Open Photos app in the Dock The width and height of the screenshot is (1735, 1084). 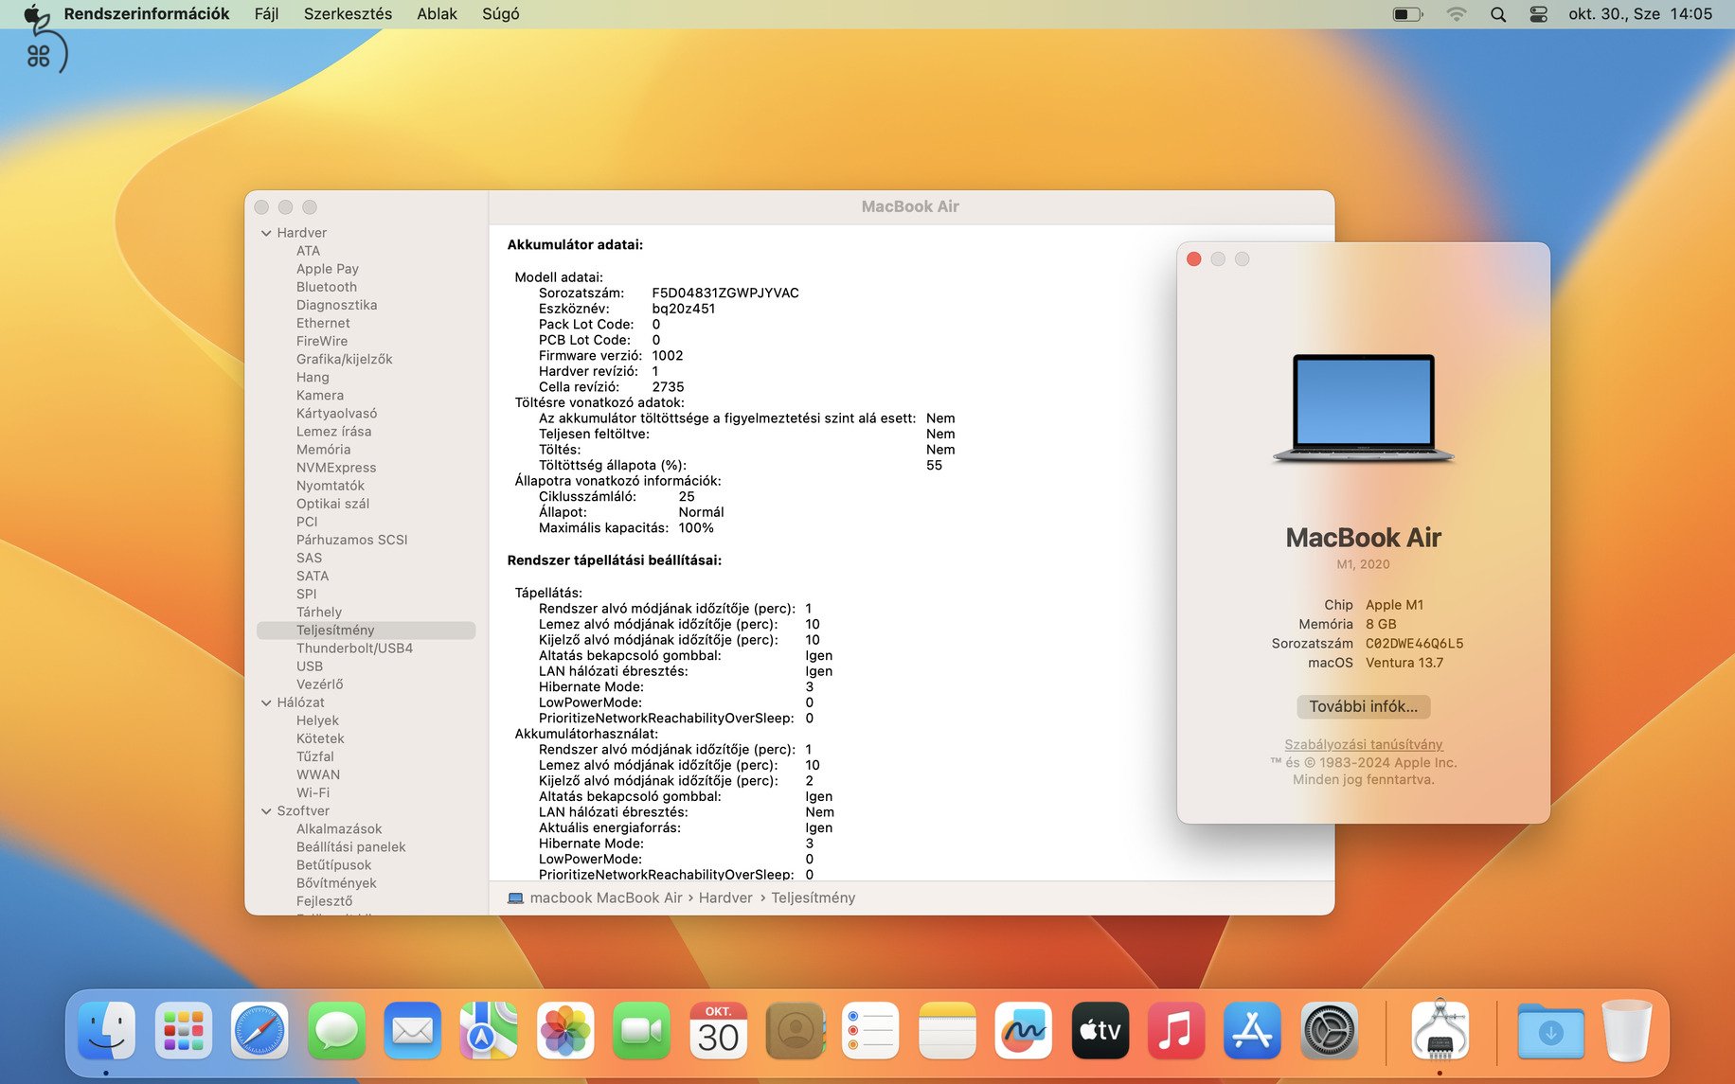565,1030
